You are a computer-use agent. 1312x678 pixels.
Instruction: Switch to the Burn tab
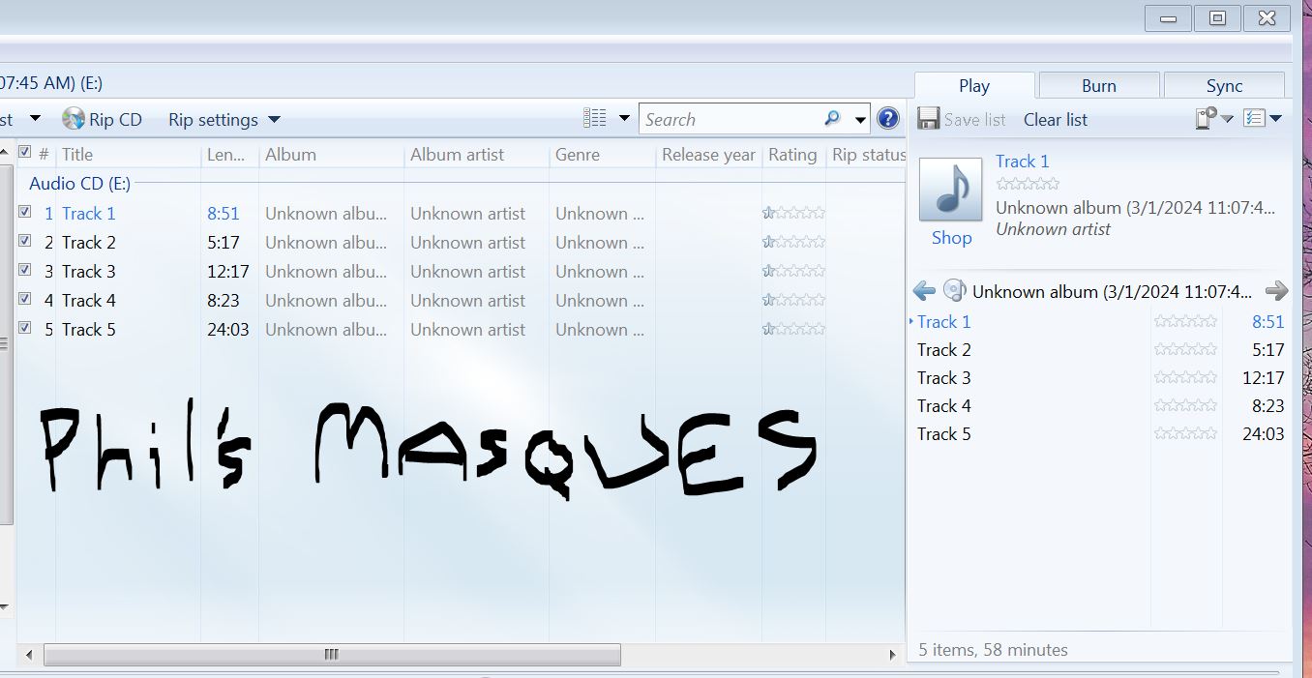tap(1099, 86)
